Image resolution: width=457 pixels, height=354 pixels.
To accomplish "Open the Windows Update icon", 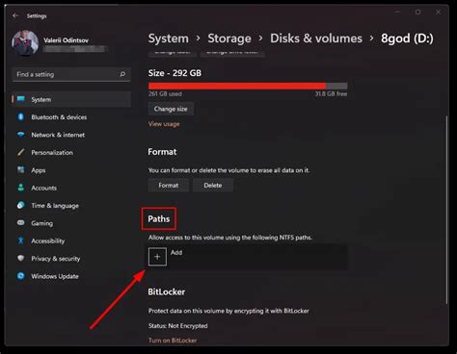I will [x=21, y=276].
